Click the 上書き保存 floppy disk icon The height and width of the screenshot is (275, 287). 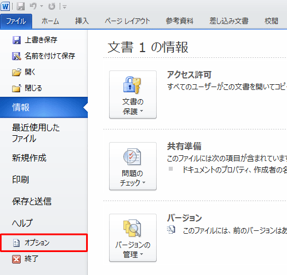tap(17, 40)
